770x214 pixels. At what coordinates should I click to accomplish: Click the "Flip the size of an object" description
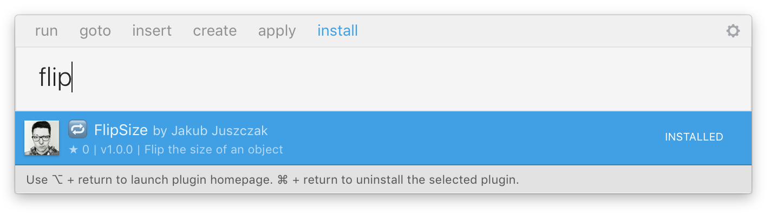pos(213,150)
